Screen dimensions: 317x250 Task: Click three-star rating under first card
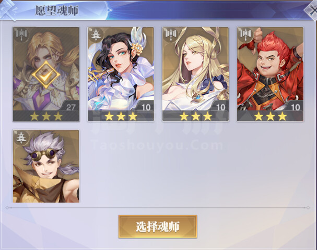point(46,116)
